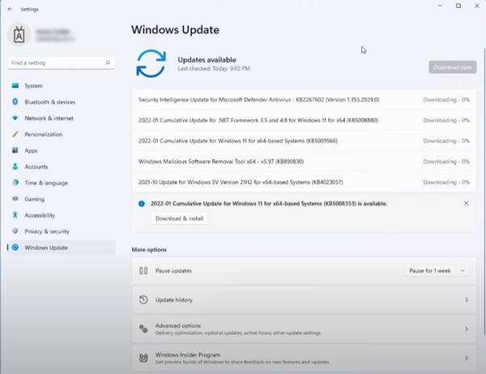Open Apps settings label
The image size is (486, 374).
(31, 151)
